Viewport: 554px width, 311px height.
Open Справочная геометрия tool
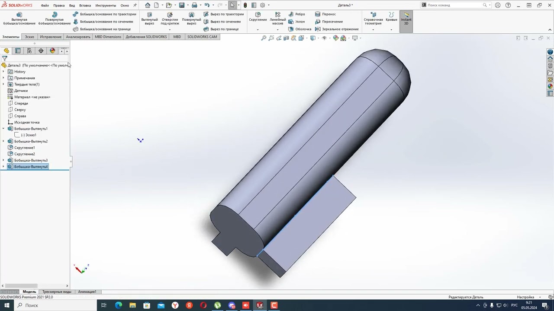tap(373, 19)
